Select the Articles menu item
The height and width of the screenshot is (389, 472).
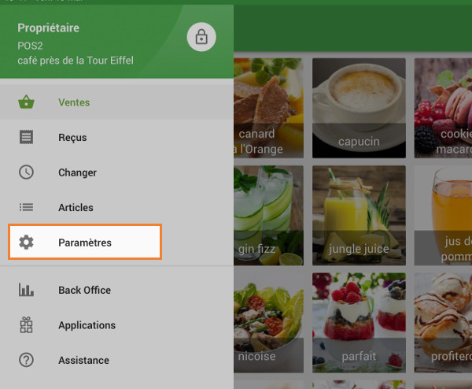116,207
